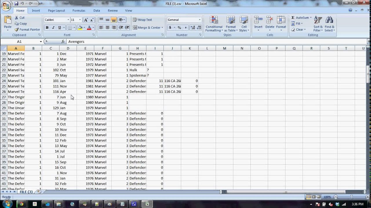
Task: Open Cell Styles gallery
Action: pos(244,24)
